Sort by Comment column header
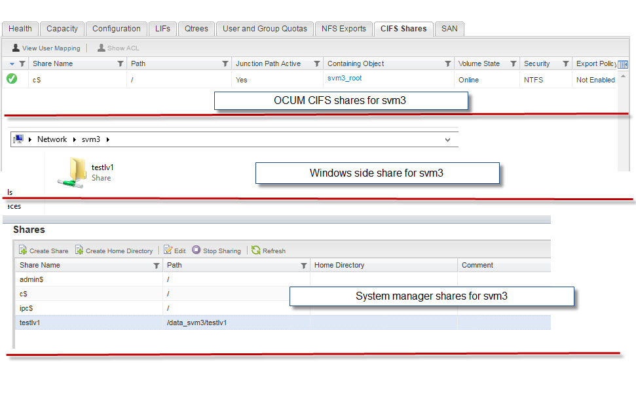Viewport: 636px width, 403px height. tap(504, 265)
